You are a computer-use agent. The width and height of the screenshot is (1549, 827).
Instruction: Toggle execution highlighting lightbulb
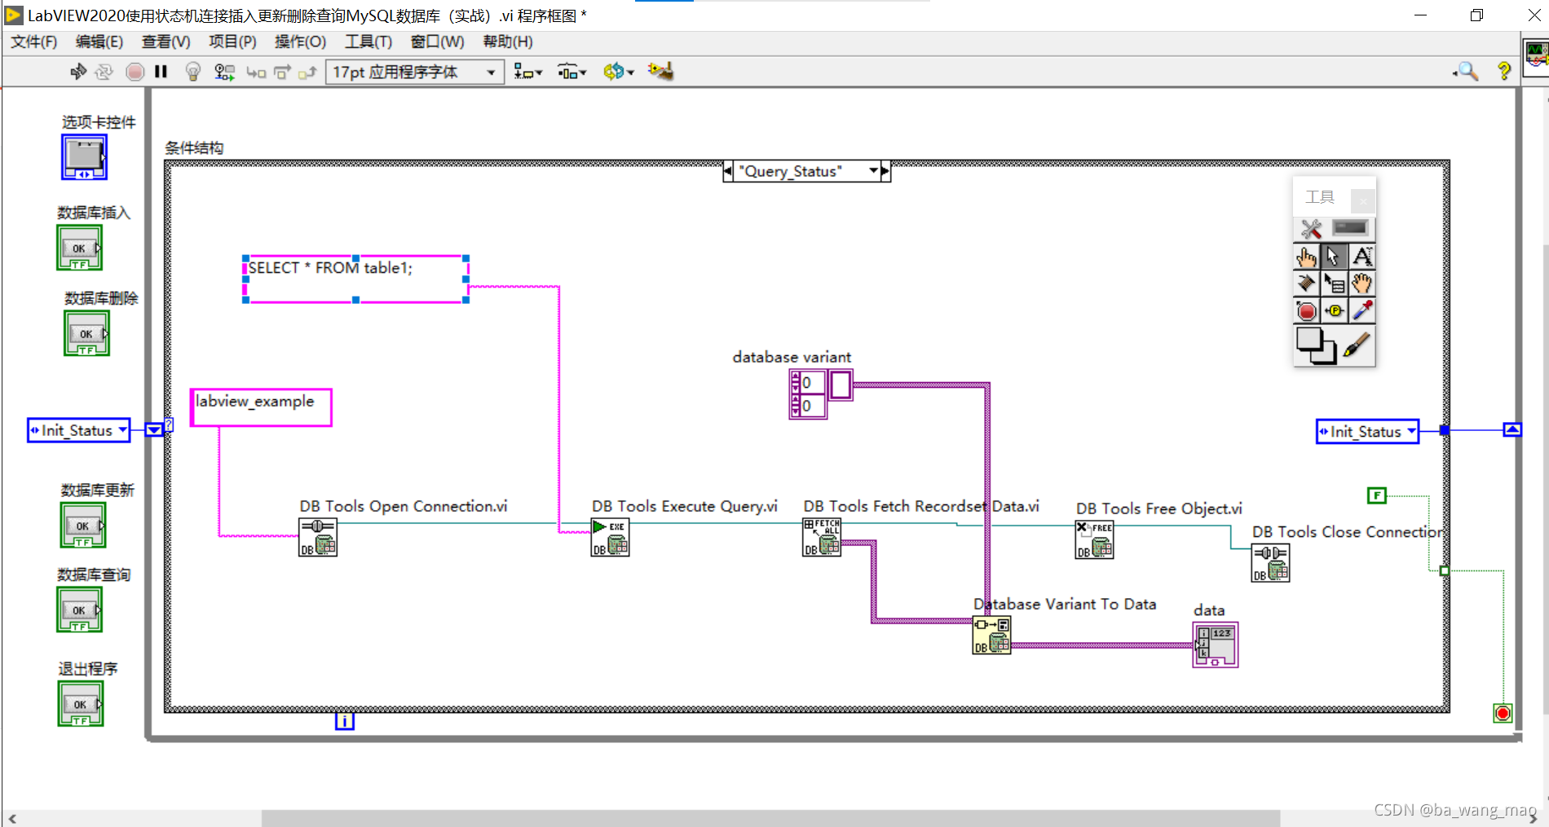coord(192,72)
